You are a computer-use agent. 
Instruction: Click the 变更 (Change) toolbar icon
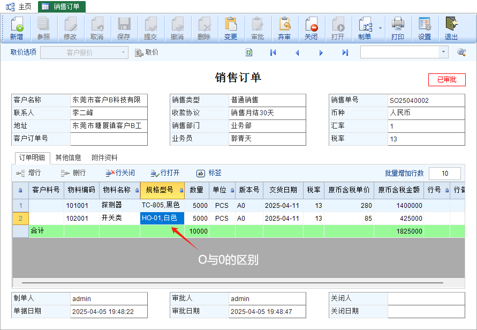pos(231,28)
